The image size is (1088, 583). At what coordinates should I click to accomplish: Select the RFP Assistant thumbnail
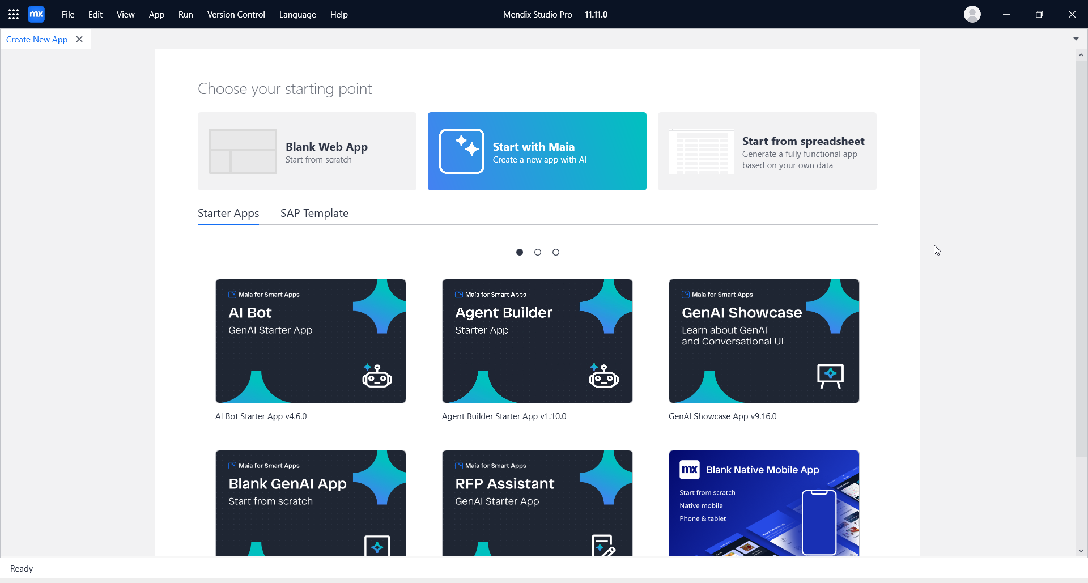coord(537,503)
